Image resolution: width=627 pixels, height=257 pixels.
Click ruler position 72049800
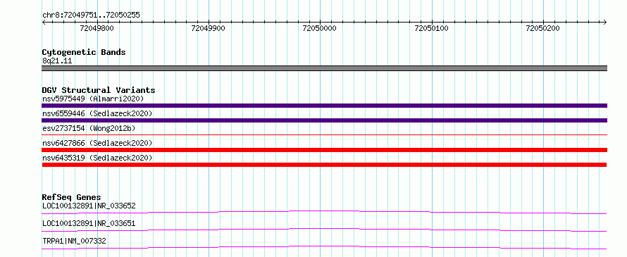tap(97, 28)
